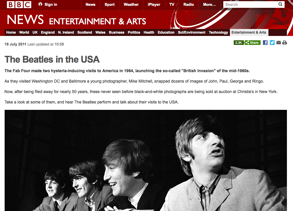Open the iPlayer menu item

(154, 5)
